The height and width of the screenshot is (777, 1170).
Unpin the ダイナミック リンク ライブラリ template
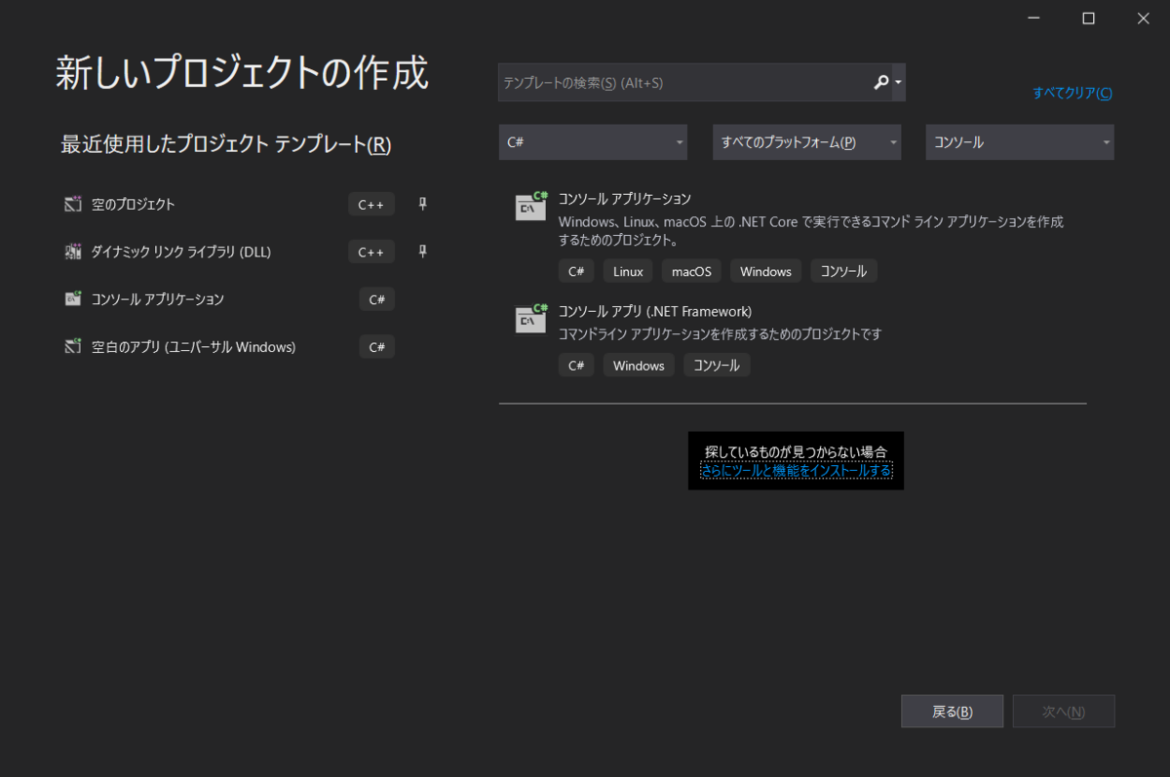[x=422, y=252]
